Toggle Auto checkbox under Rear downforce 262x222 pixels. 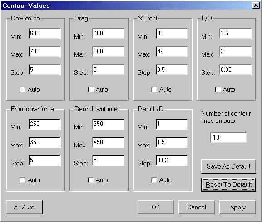[x=90, y=180]
